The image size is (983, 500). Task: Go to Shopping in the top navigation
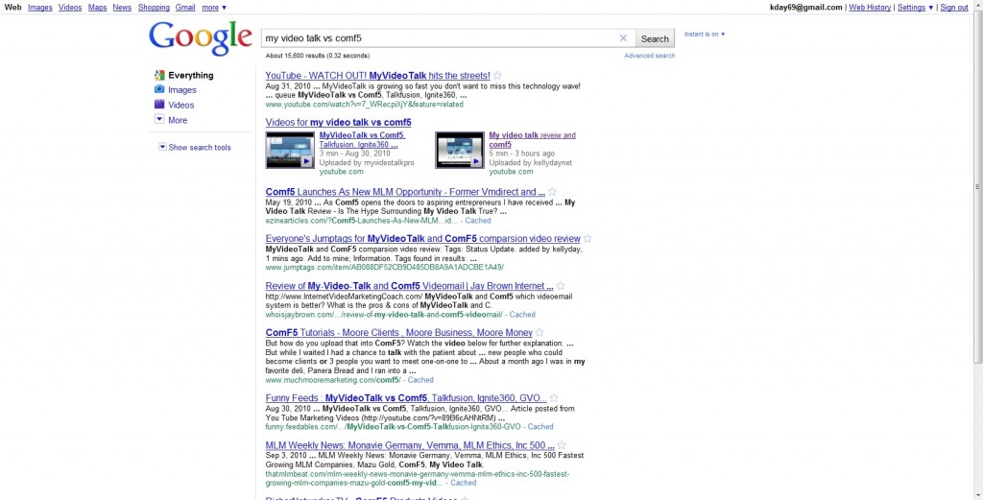[x=154, y=8]
